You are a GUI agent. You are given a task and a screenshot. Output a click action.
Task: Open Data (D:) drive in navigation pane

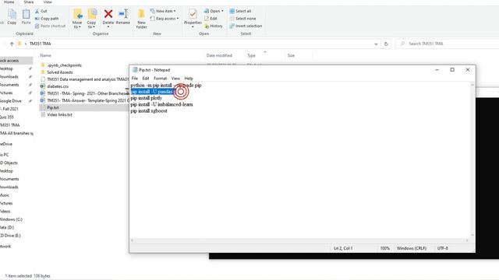click(7, 228)
